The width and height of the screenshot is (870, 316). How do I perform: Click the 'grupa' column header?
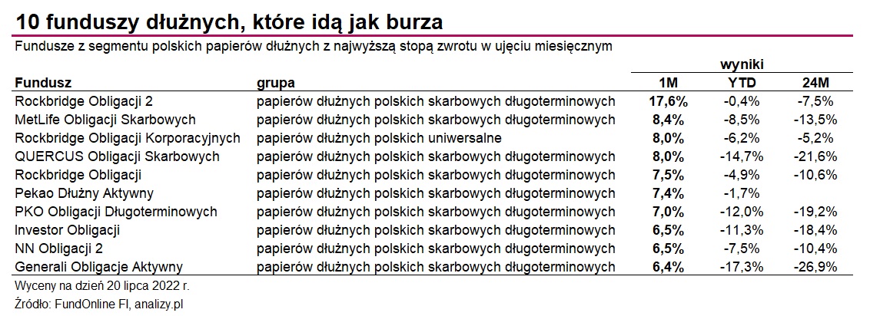tap(276, 83)
